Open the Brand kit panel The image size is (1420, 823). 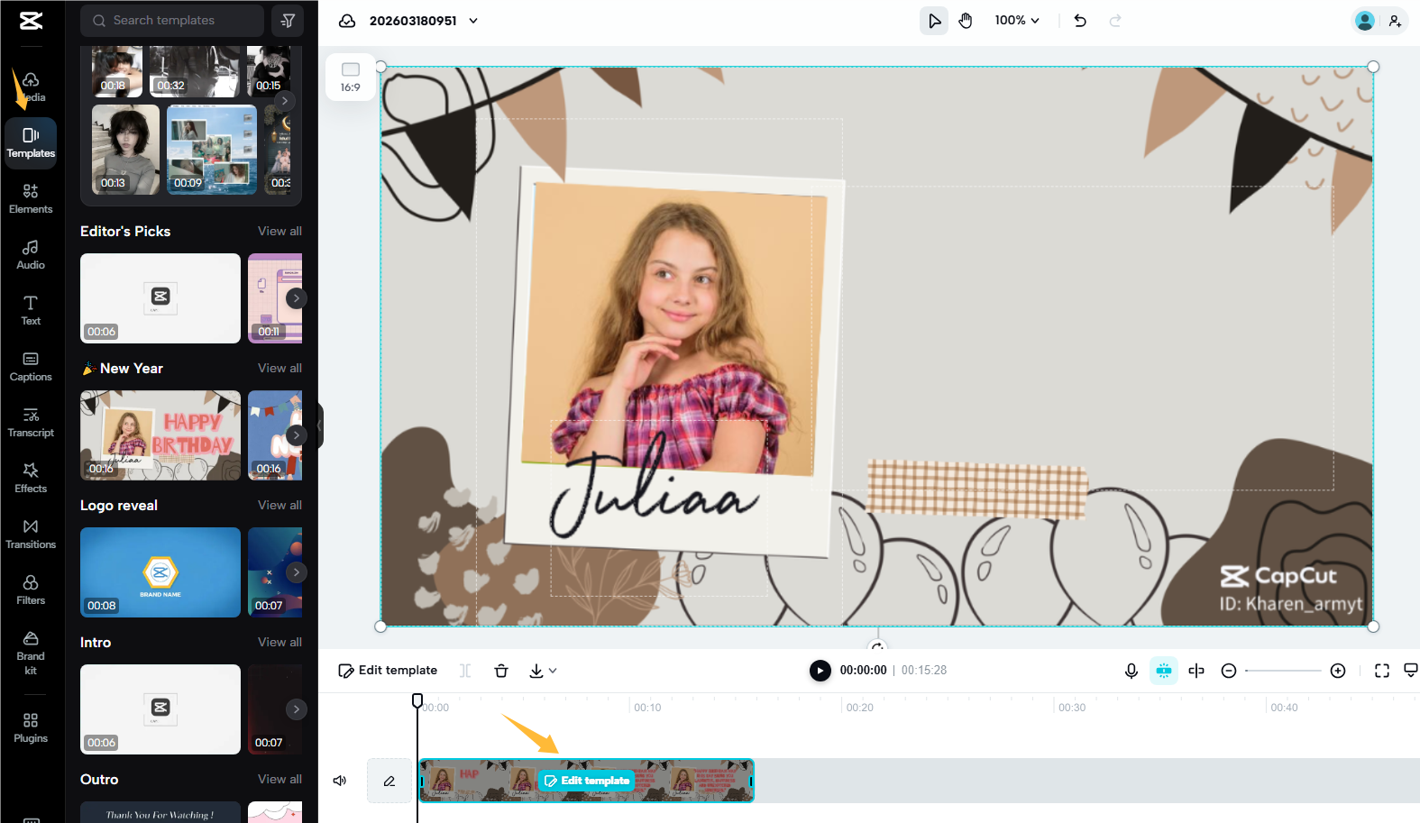31,654
